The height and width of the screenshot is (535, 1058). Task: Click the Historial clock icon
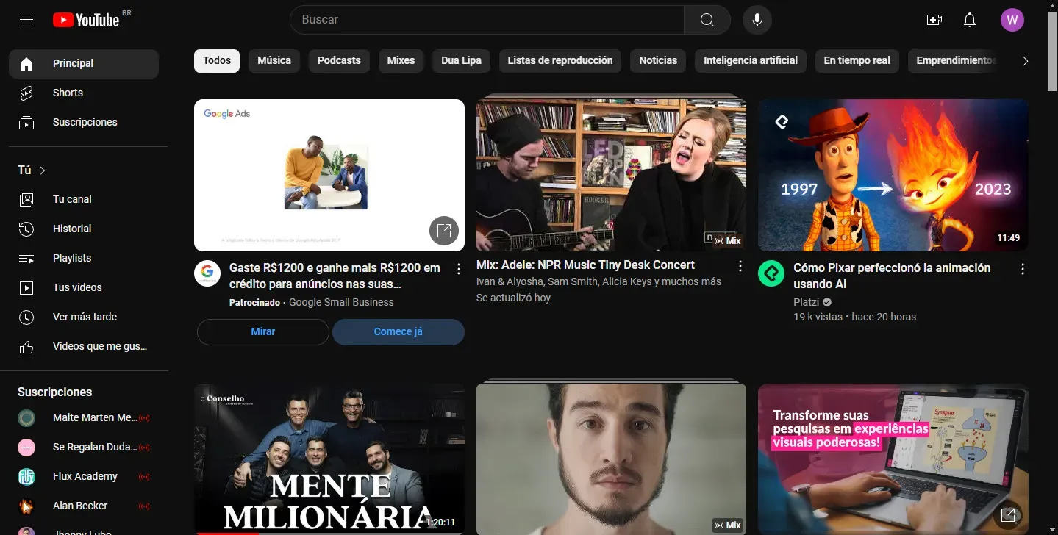click(x=26, y=229)
